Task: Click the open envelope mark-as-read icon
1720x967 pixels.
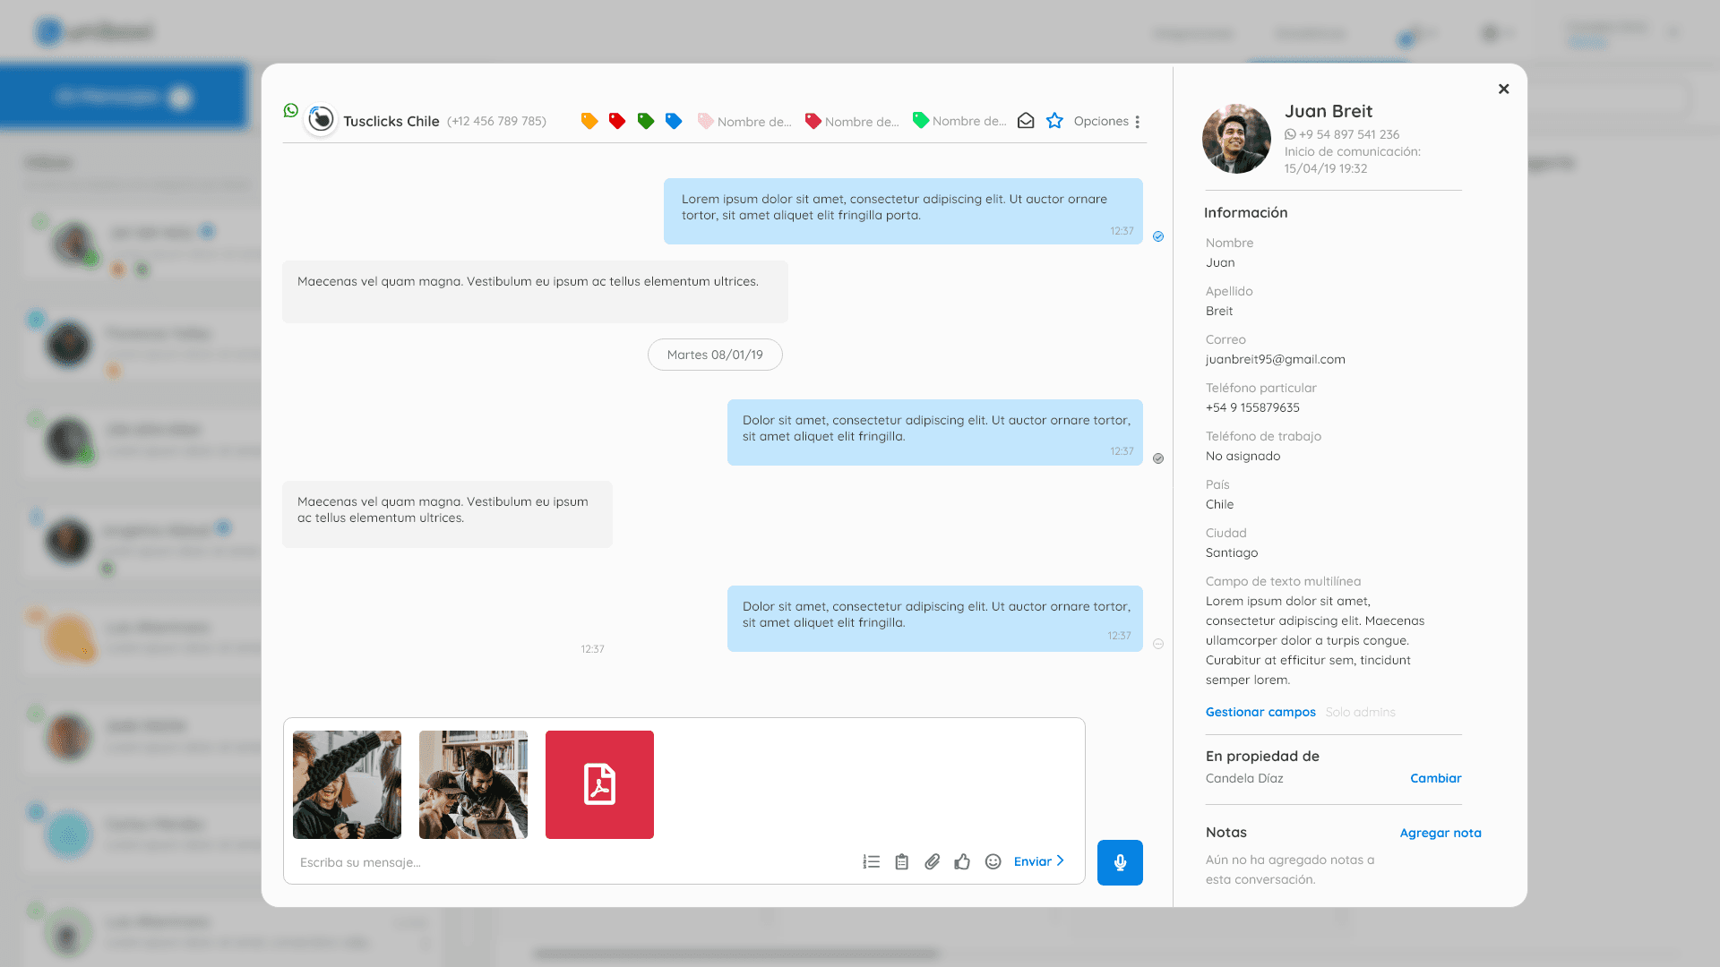Action: pyautogui.click(x=1026, y=121)
